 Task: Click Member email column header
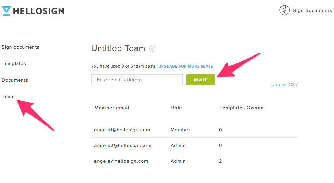pos(112,108)
